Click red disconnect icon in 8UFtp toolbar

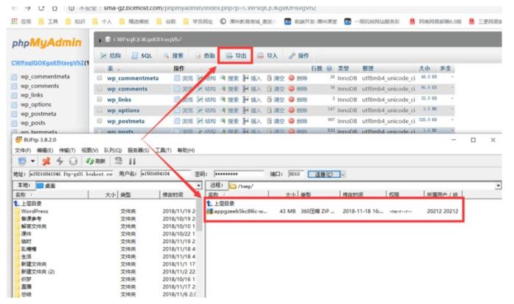pyautogui.click(x=46, y=161)
